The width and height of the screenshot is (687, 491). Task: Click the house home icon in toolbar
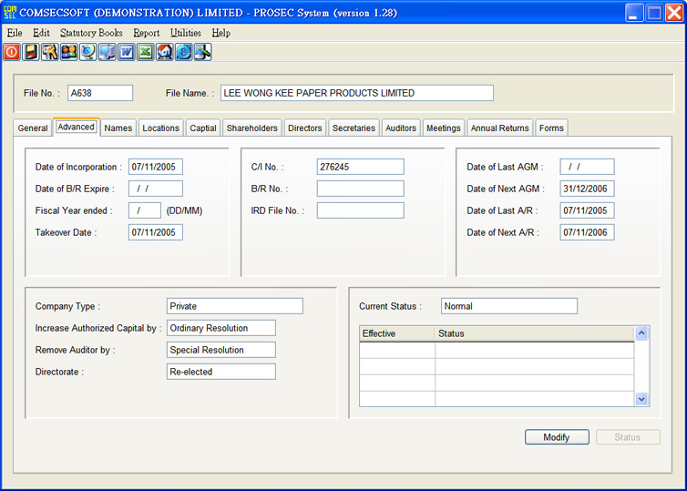165,52
